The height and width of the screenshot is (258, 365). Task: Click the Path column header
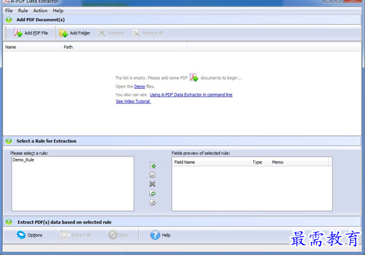click(124, 47)
